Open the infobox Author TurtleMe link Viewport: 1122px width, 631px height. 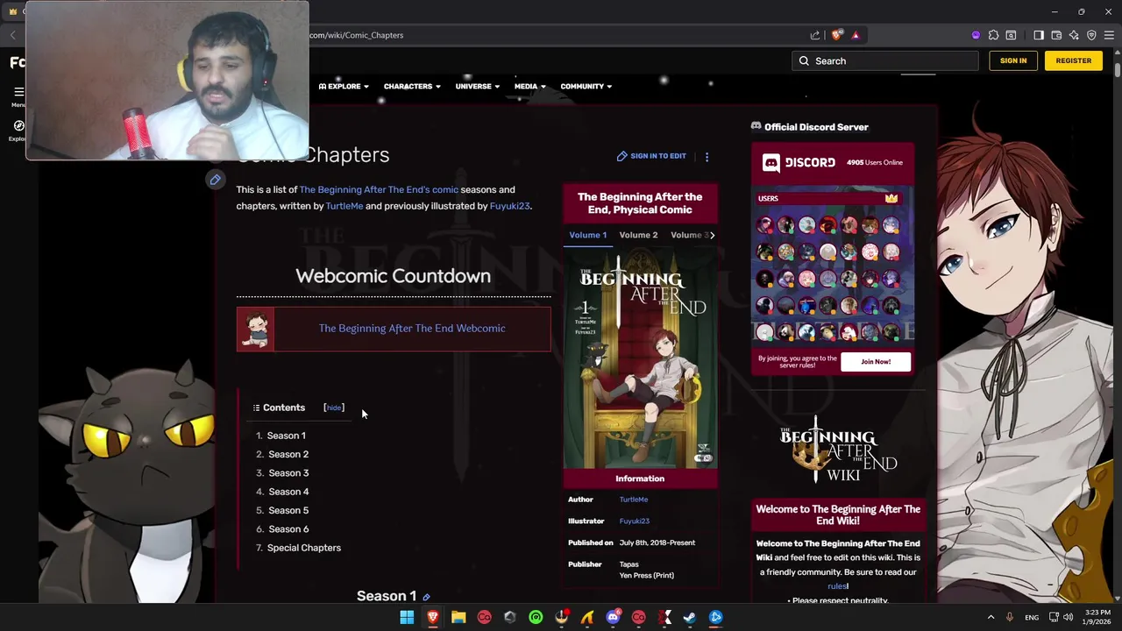pyautogui.click(x=634, y=500)
